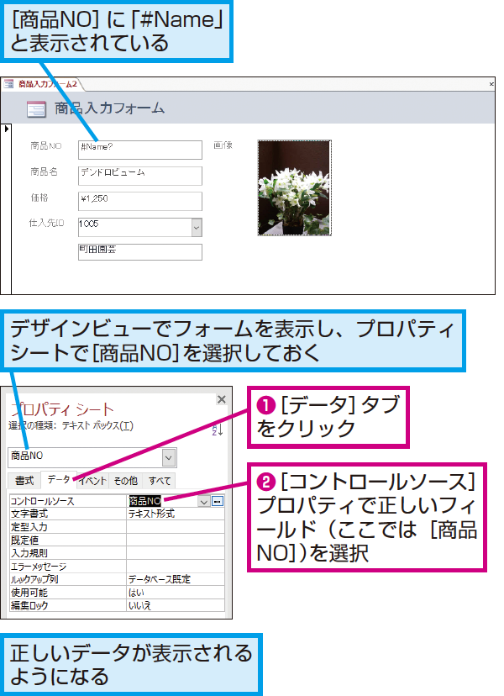Close the プロパティ シート pane
Viewport: 504px width, 696px height.
(x=221, y=399)
